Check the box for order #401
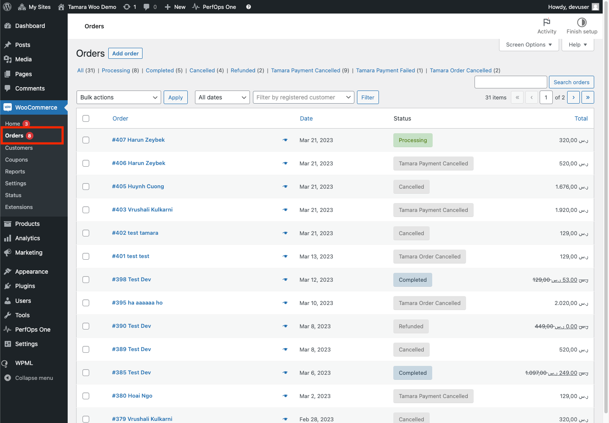Screen dimensions: 609x423 tap(86, 256)
